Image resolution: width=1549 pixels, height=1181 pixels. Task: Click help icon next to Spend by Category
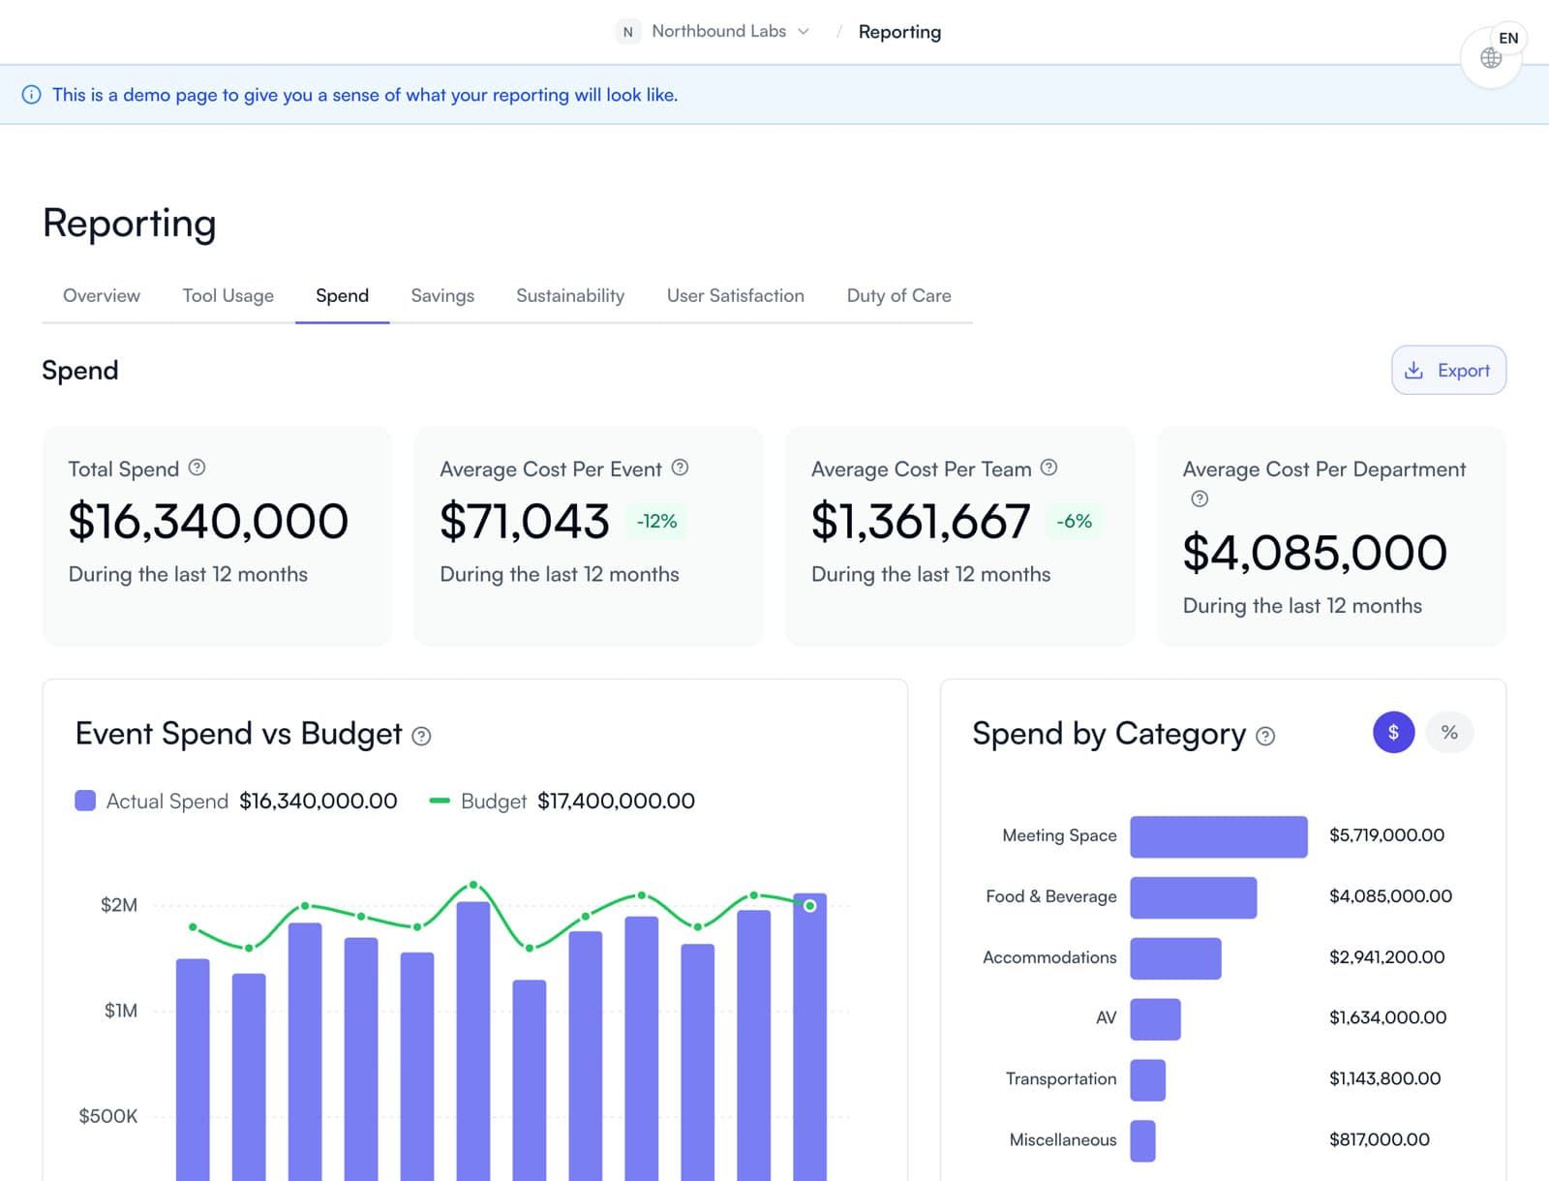[1265, 737]
